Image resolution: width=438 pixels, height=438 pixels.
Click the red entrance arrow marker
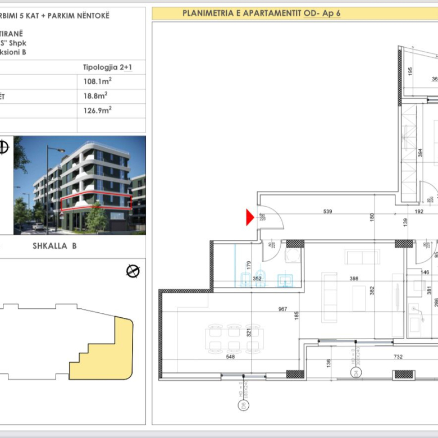click(x=250, y=217)
